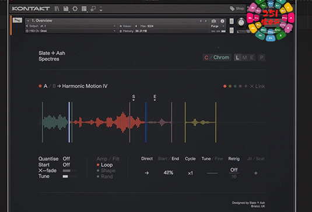Click the minimize view windows icon
The width and height of the screenshot is (312, 212).
pos(93,9)
